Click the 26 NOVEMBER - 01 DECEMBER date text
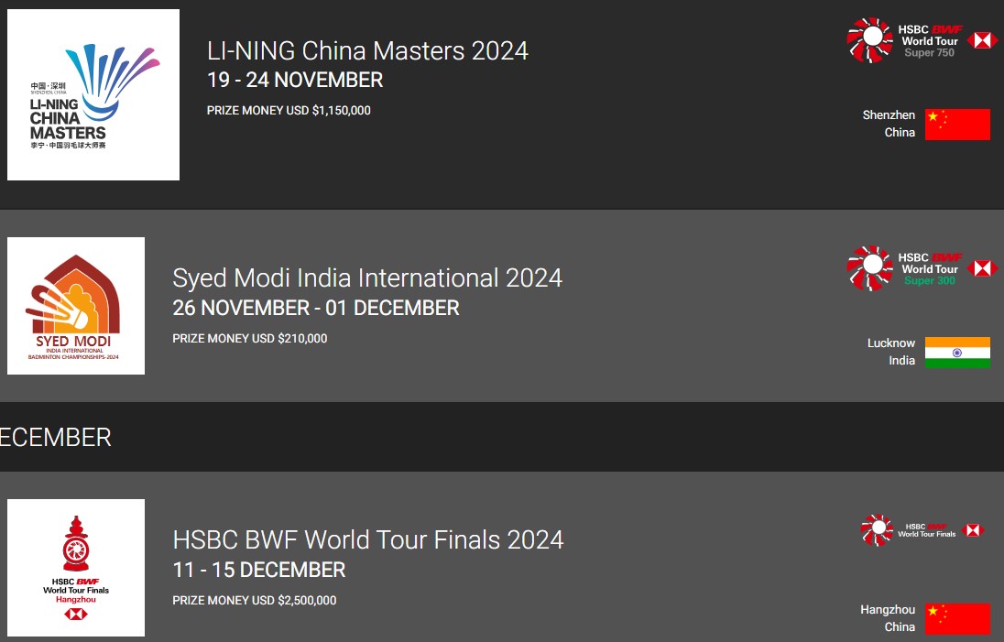Screen dimensions: 1004x642 315,308
